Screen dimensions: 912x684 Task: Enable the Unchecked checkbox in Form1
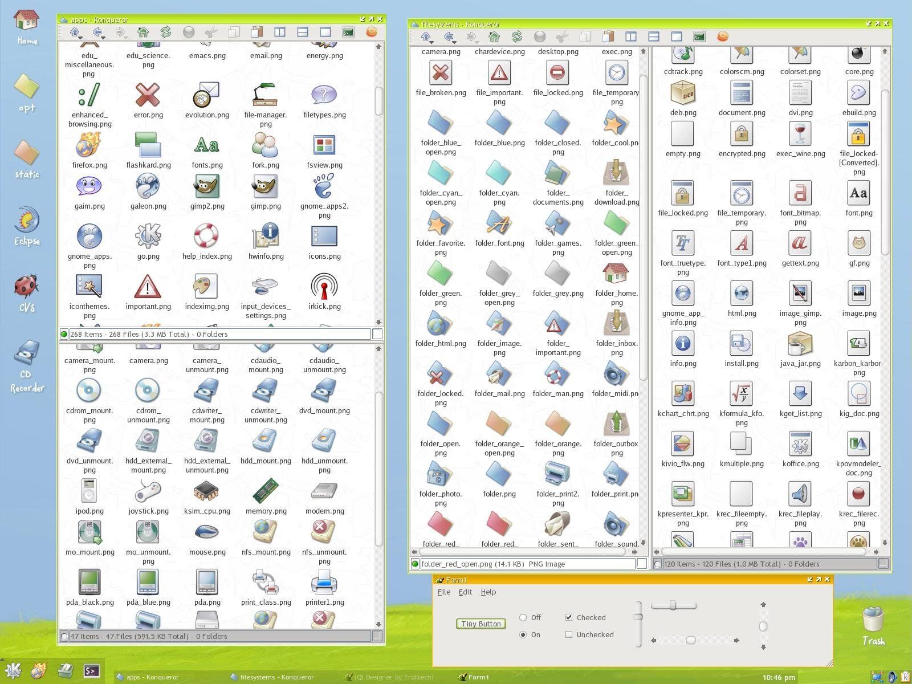(x=569, y=634)
